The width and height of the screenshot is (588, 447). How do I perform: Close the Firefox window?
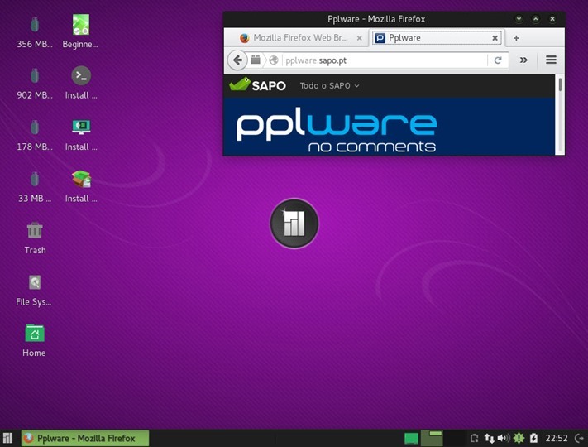[x=552, y=19]
